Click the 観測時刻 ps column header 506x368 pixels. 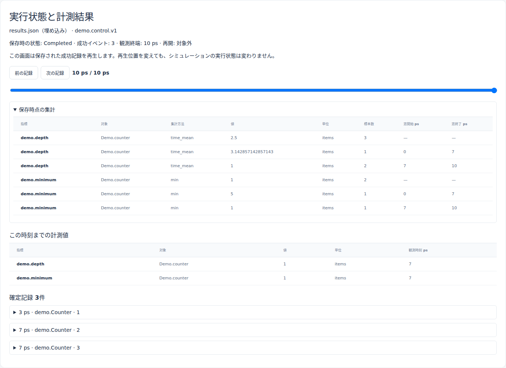[x=418, y=250]
